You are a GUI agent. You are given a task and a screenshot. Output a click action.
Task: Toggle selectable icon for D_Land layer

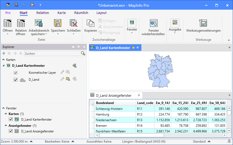tap(68, 79)
